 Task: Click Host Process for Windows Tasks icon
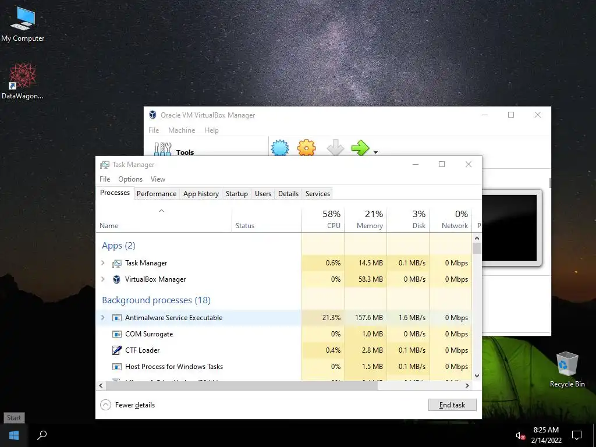click(116, 367)
